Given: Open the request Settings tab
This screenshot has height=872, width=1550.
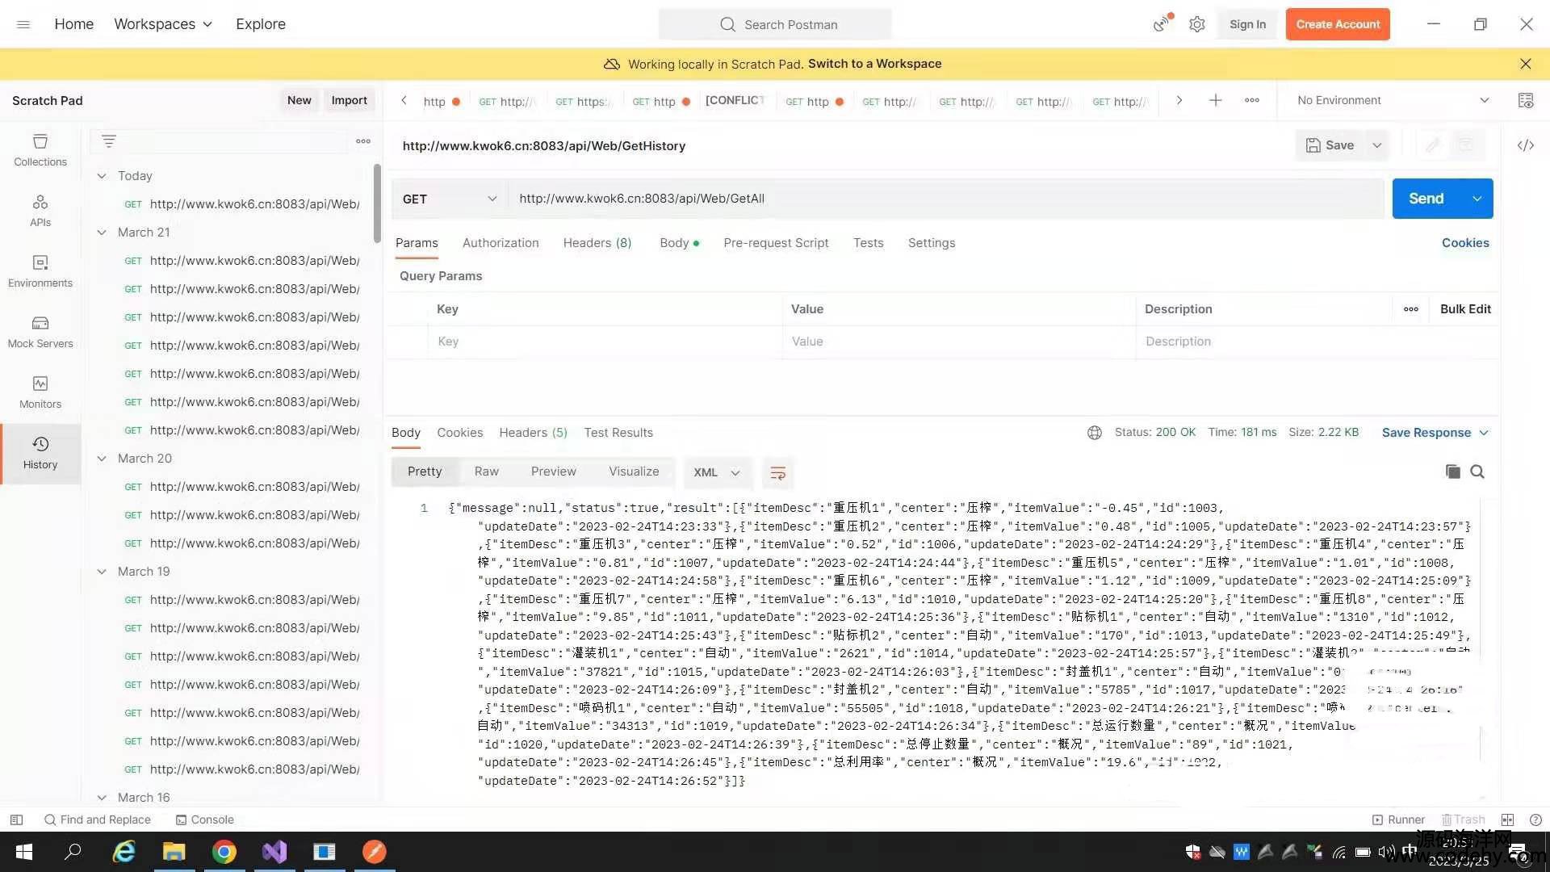Looking at the screenshot, I should [932, 243].
